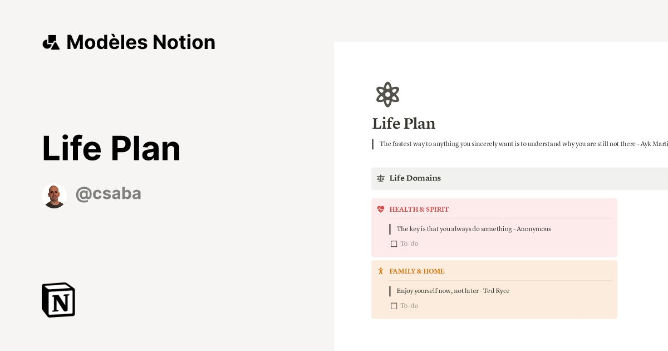Select the balance scales icon beside Life Domains
Screen dimensions: 668x351
[381, 178]
